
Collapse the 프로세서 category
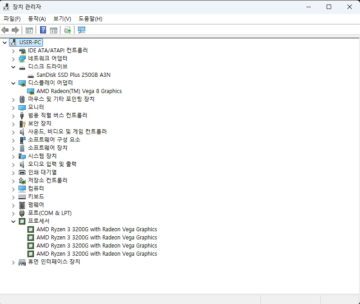[13, 221]
